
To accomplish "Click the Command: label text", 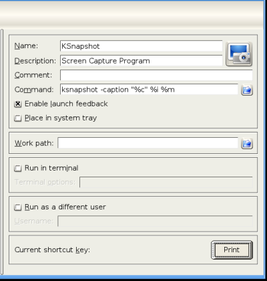I will point(34,90).
